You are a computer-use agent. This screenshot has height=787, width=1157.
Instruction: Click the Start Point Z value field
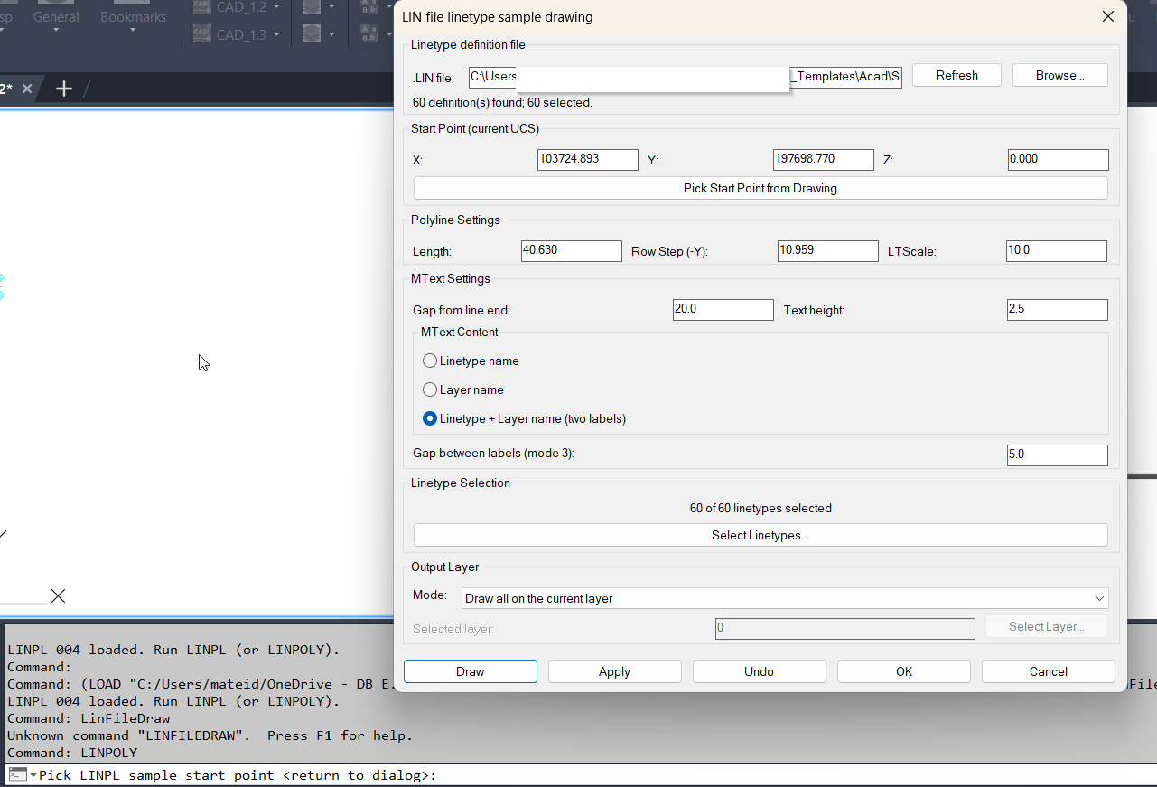click(1058, 159)
